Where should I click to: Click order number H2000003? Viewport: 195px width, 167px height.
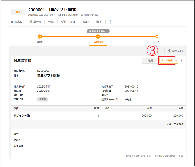(x=43, y=71)
